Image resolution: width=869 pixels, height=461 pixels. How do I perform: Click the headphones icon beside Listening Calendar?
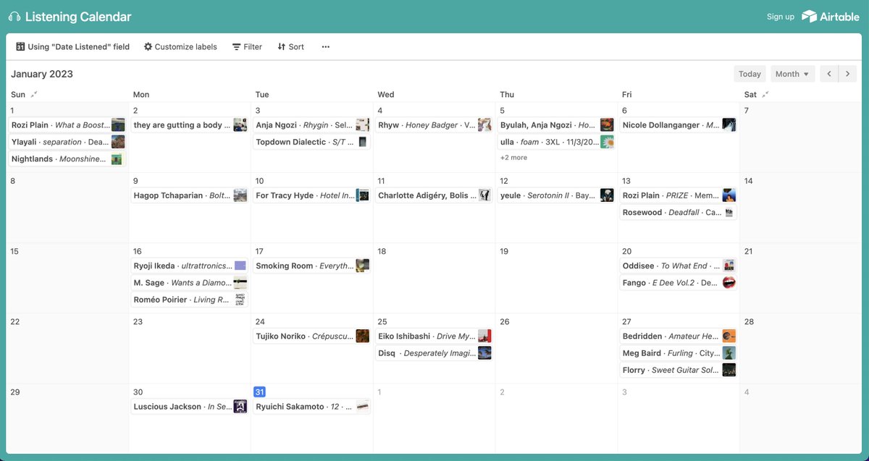[x=14, y=17]
